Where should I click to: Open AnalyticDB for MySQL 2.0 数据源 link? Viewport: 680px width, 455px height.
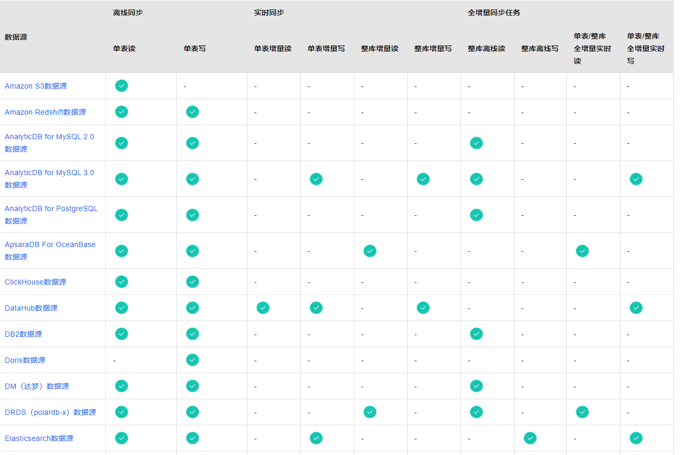[x=50, y=143]
